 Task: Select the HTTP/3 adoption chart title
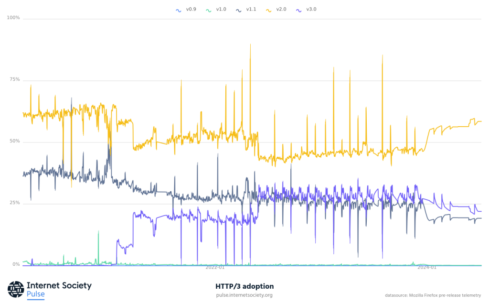pyautogui.click(x=244, y=286)
